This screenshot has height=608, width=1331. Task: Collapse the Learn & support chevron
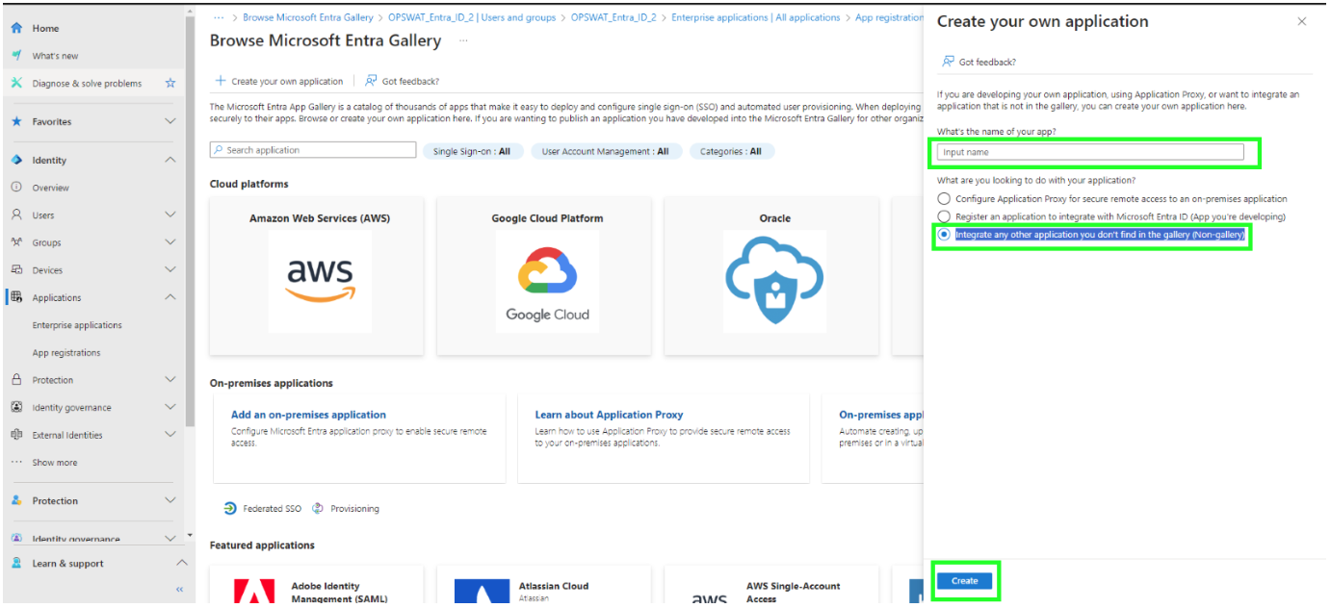click(x=181, y=563)
